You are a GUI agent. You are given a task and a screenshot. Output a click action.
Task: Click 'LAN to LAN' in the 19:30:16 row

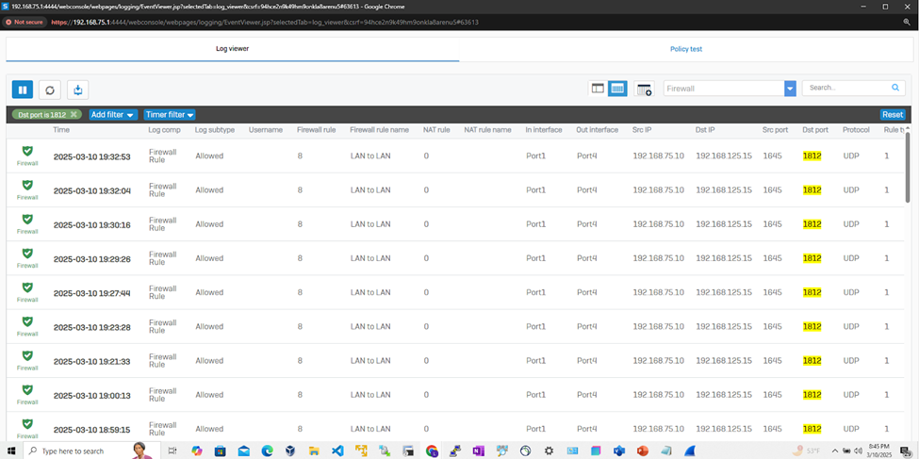click(x=370, y=224)
